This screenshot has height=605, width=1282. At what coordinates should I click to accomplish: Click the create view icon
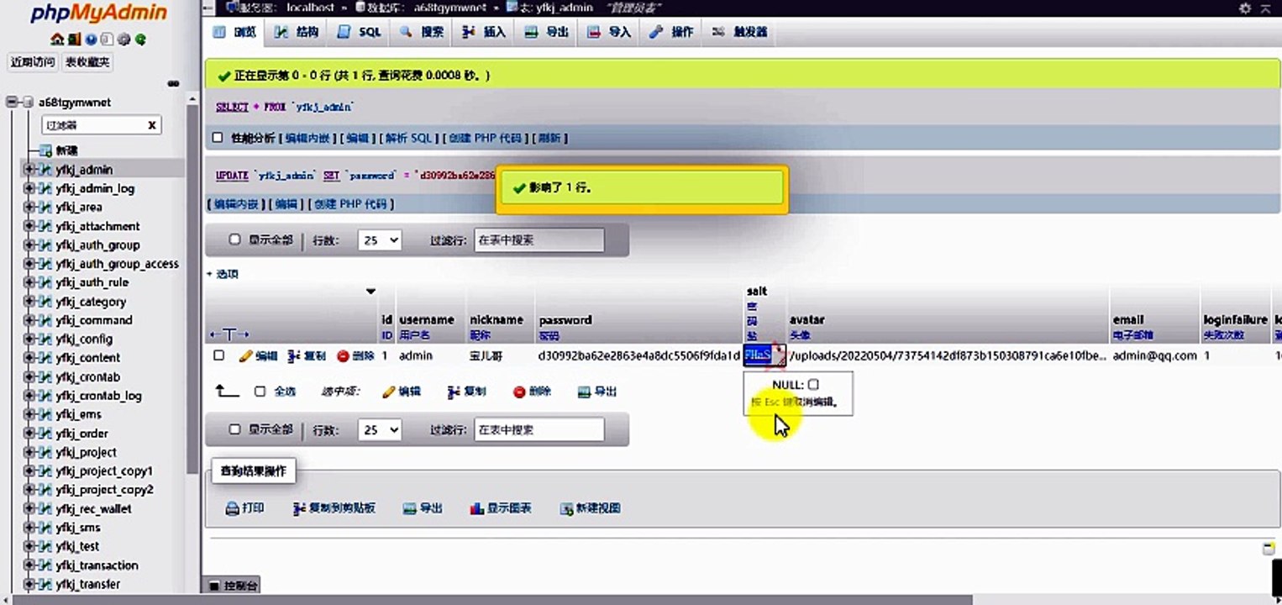566,508
